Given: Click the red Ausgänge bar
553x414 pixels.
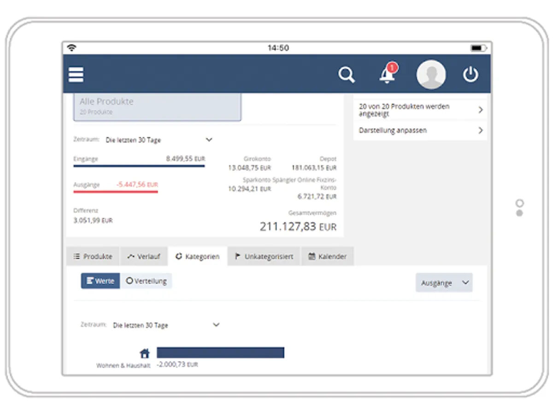Looking at the screenshot, I should click(x=116, y=191).
